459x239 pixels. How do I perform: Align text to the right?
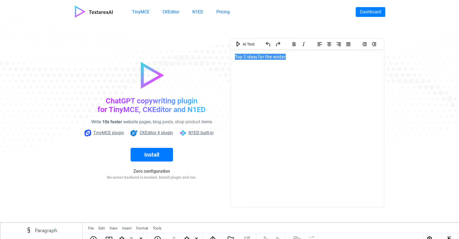[x=339, y=44]
